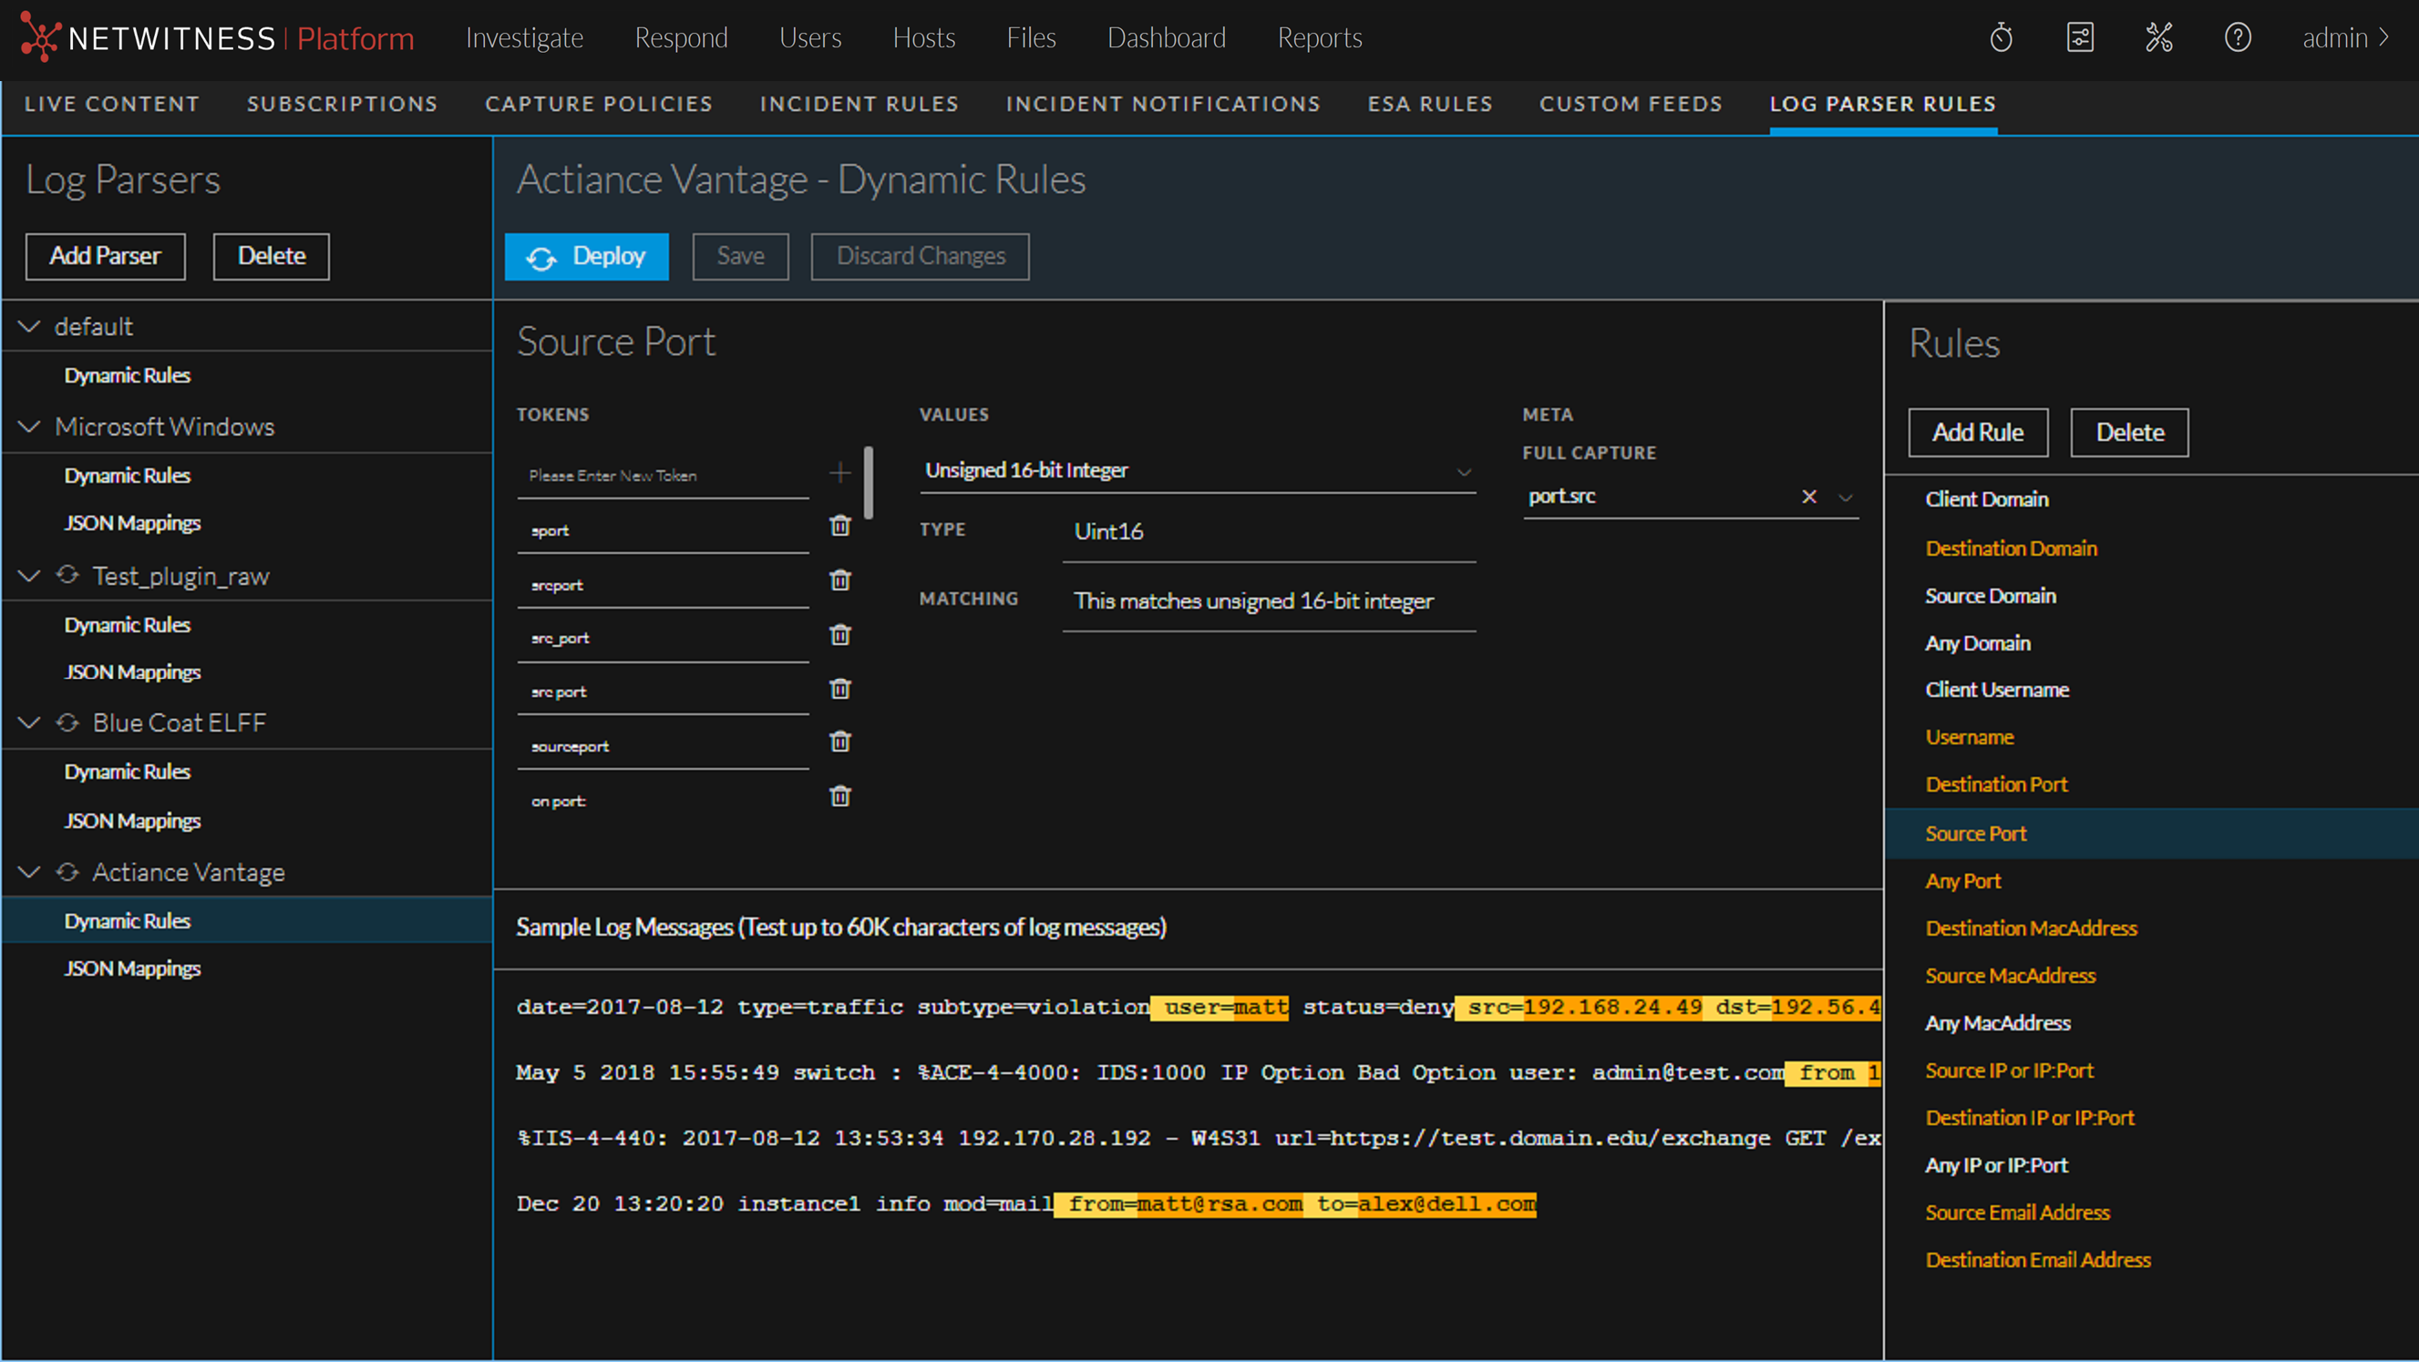
Task: Click the plus icon to add a new token
Action: click(839, 473)
